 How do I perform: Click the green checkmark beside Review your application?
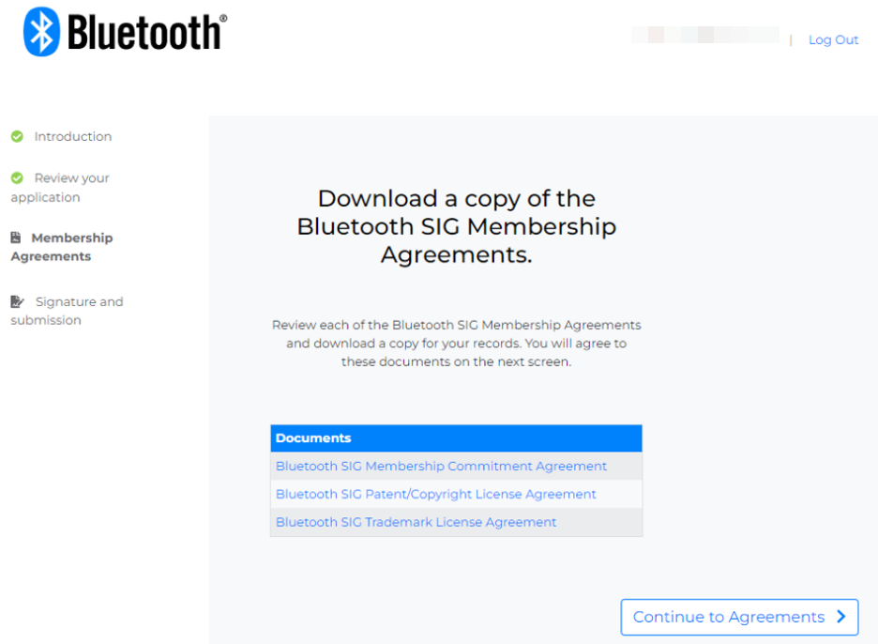pos(18,177)
